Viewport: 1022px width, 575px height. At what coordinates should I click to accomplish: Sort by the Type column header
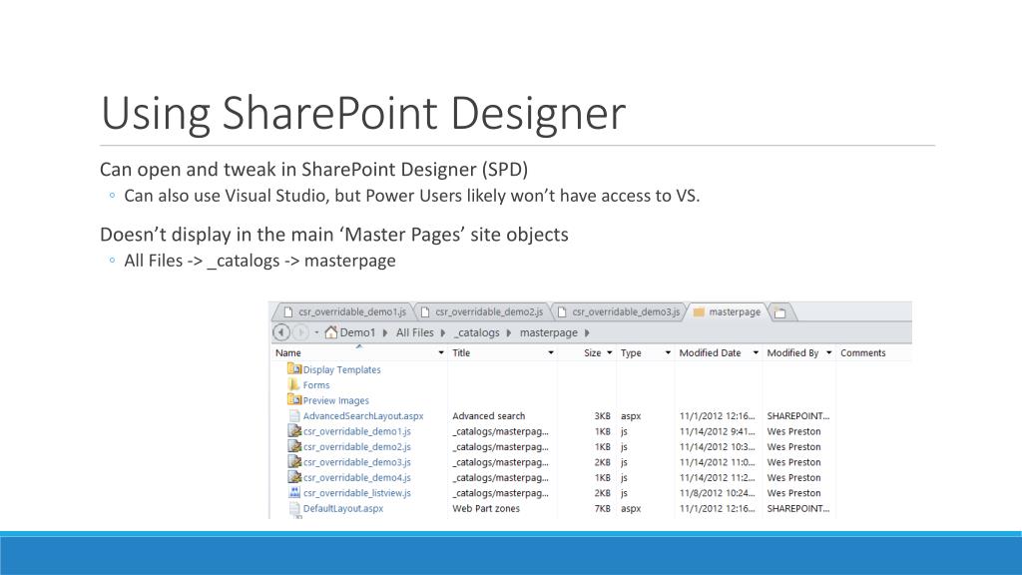coord(631,352)
